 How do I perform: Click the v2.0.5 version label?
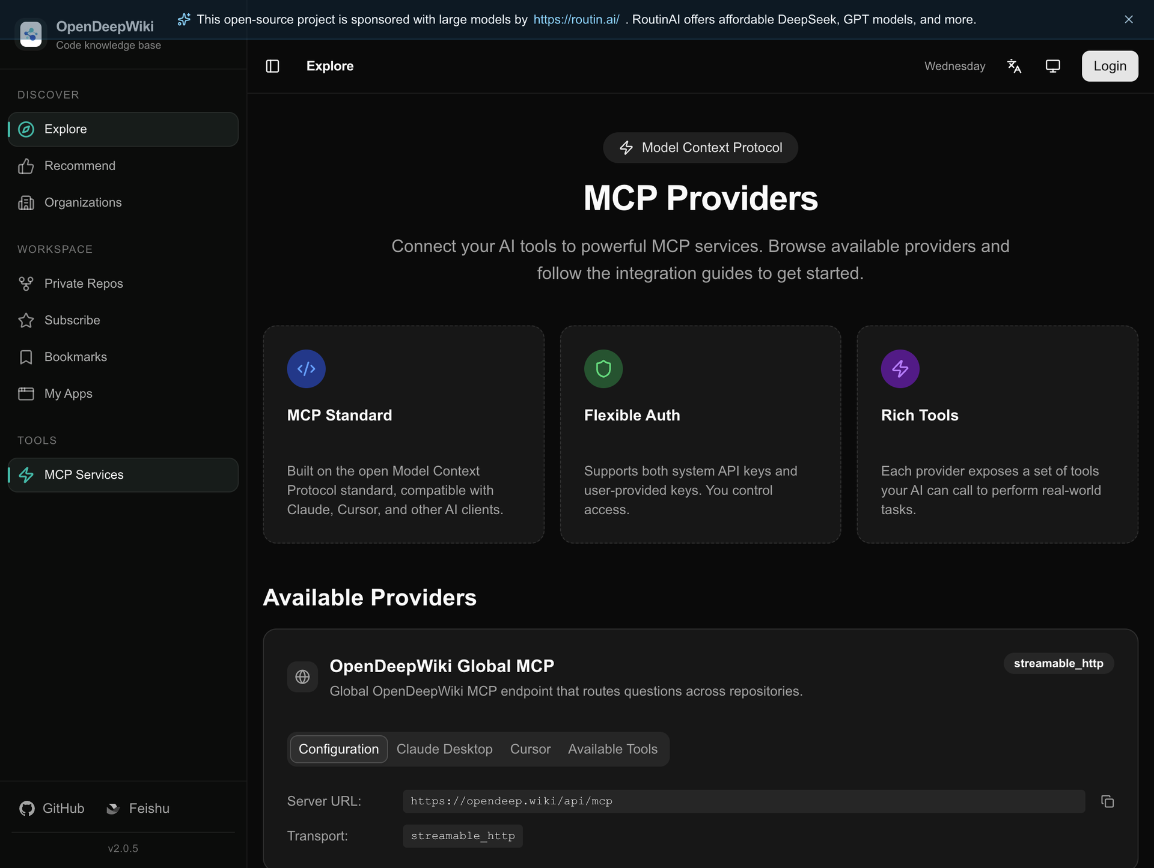123,849
